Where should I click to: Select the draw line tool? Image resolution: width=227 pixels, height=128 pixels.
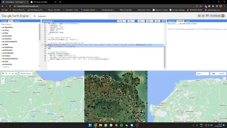click(x=10, y=74)
